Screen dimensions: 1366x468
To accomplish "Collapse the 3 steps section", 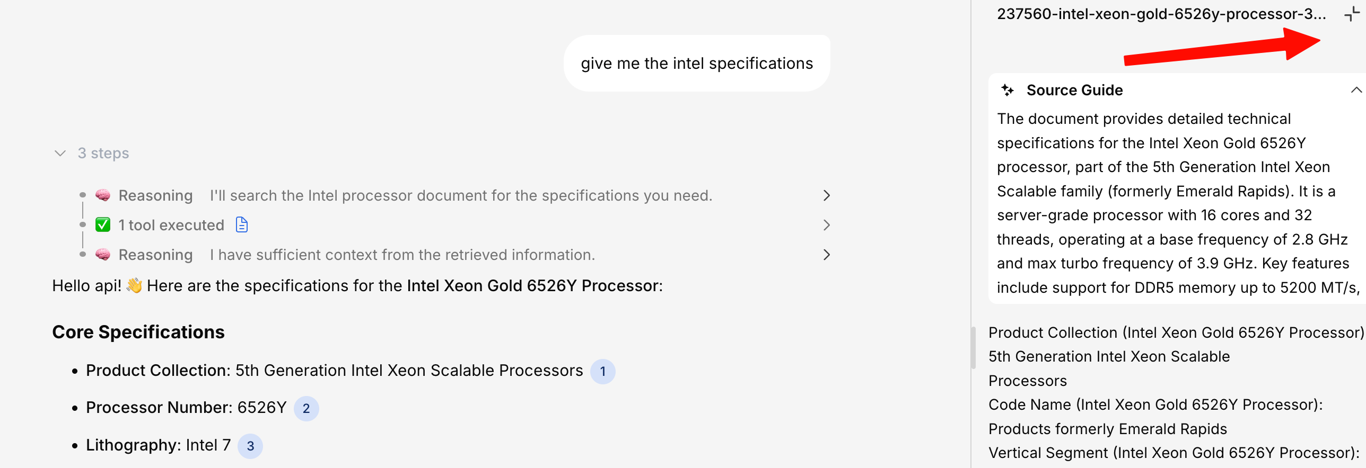I will pyautogui.click(x=60, y=154).
